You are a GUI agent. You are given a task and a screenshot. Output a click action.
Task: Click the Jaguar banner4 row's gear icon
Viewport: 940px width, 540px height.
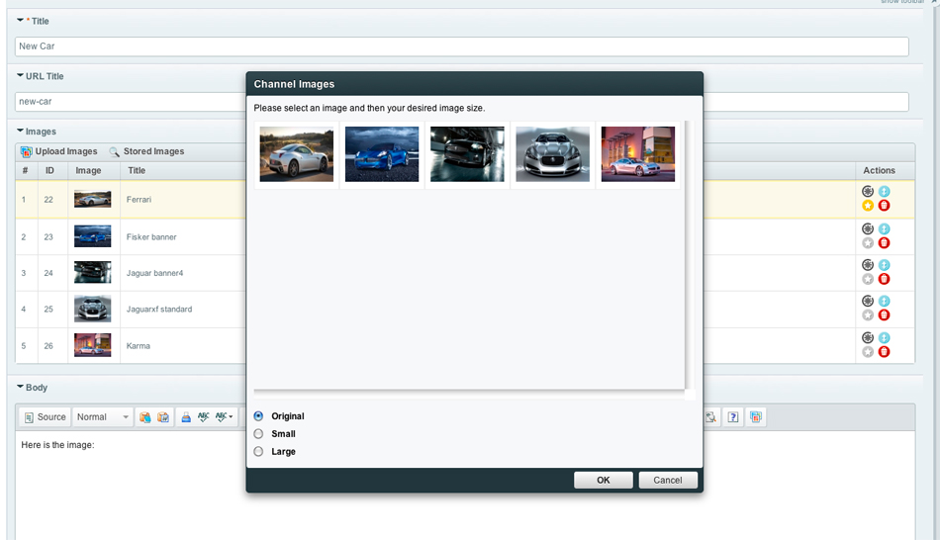(868, 264)
